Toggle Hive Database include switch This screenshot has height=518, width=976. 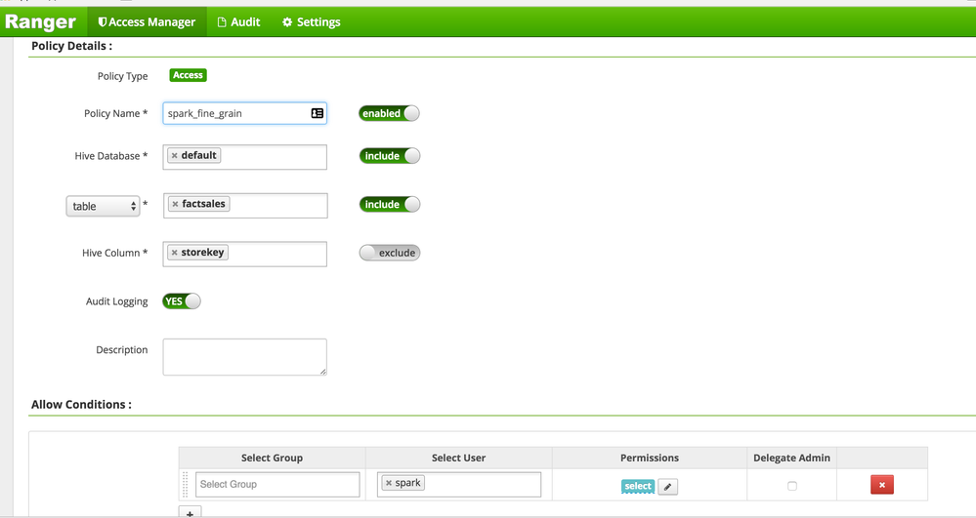tap(390, 155)
